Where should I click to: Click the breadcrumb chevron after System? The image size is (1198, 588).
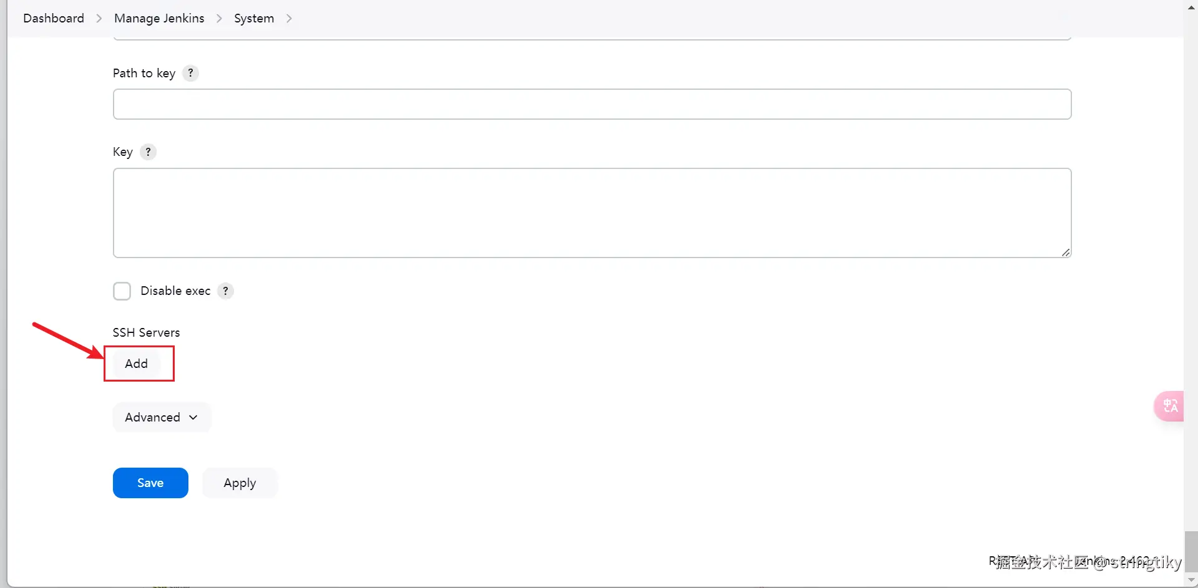pos(288,18)
